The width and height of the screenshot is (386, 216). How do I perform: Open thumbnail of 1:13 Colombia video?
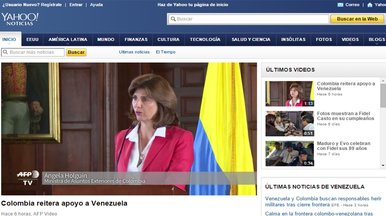tap(290, 94)
